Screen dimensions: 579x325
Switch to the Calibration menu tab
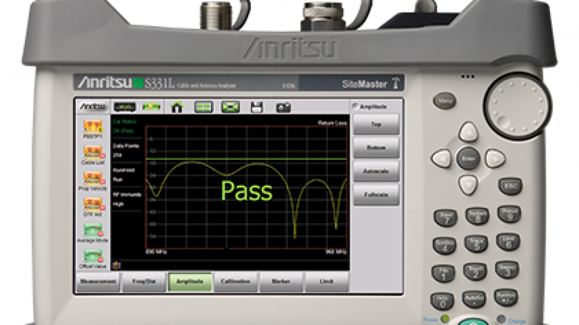(x=235, y=282)
